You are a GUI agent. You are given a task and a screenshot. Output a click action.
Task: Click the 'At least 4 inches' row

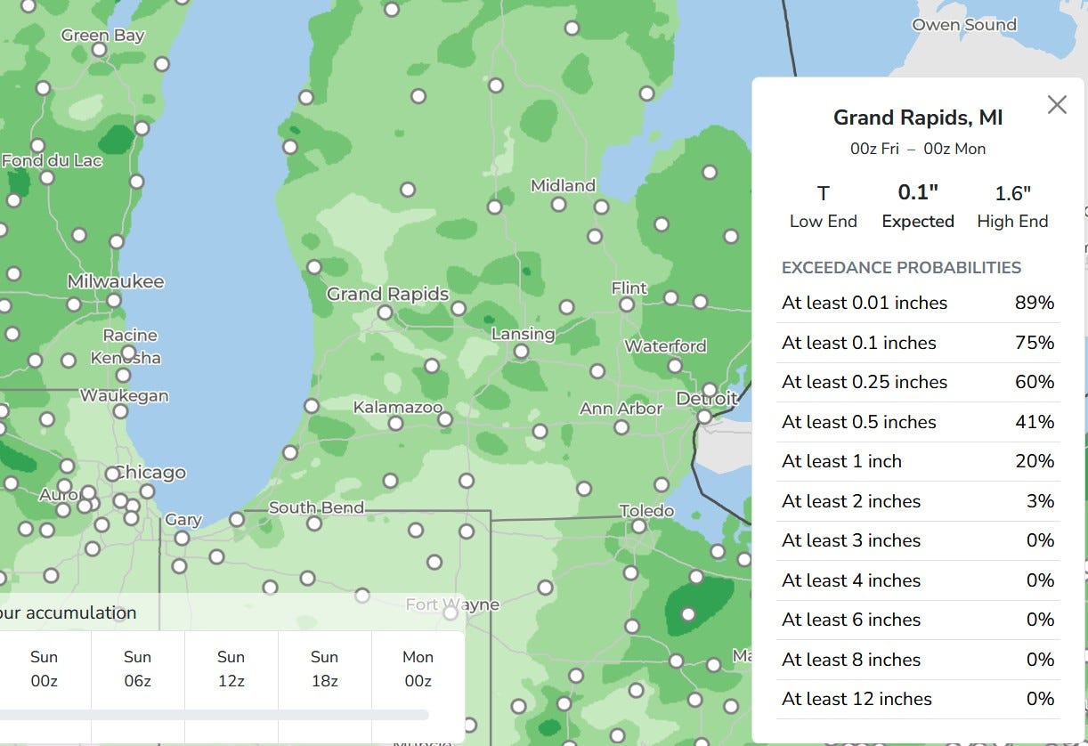pos(918,580)
